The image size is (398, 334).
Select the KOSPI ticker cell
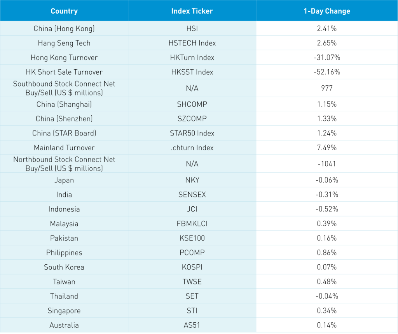pos(192,267)
